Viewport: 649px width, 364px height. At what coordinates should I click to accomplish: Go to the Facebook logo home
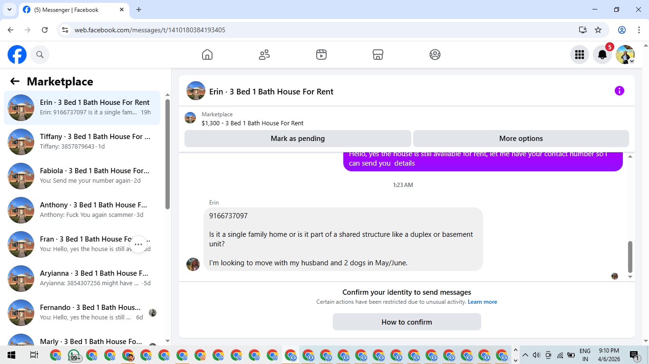[17, 55]
